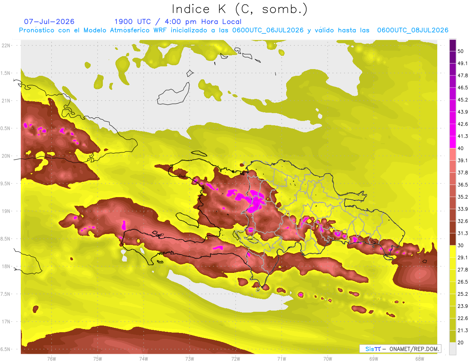Image resolution: width=471 pixels, height=364 pixels.
Task: Click the latitude label '22N'
Action: click(7, 45)
